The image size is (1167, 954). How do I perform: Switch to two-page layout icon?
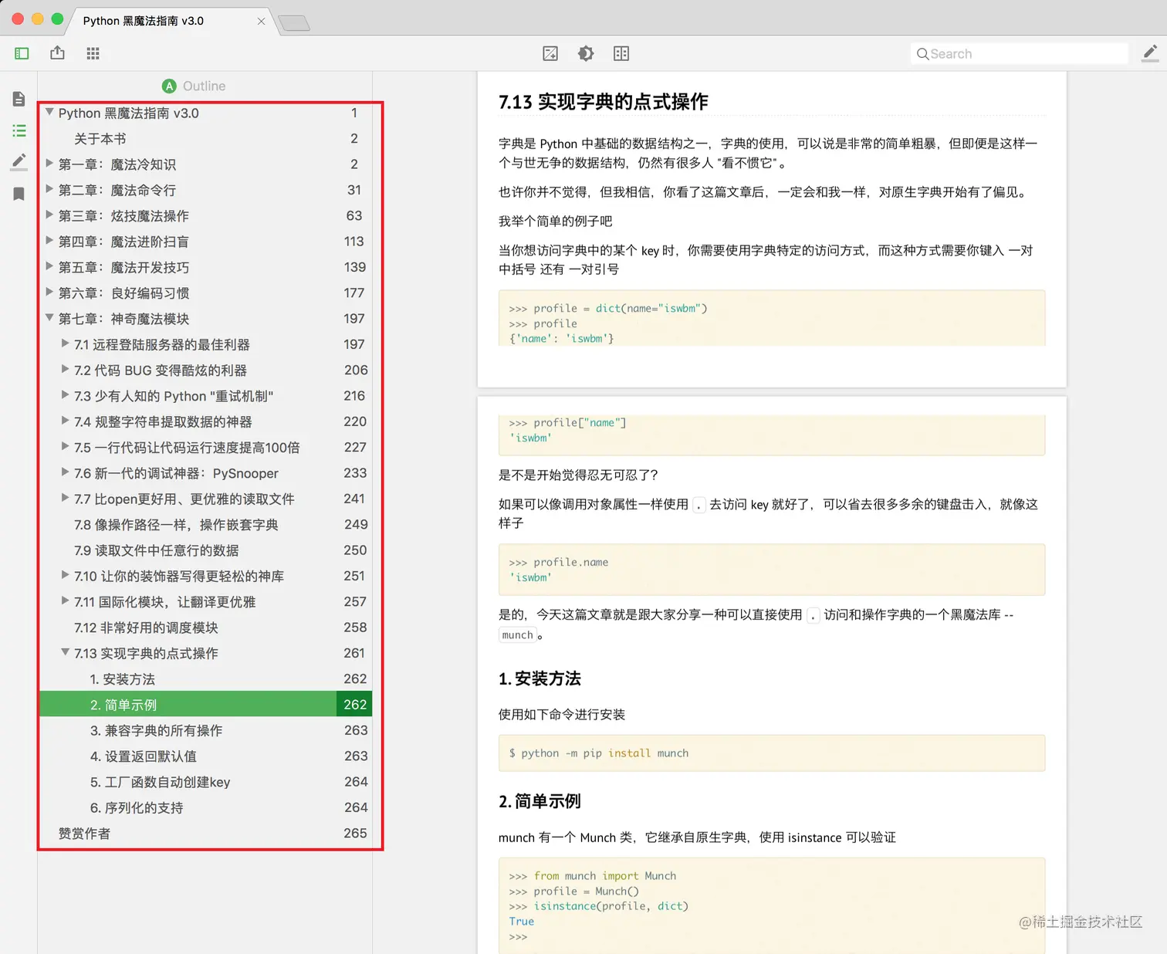tap(621, 53)
